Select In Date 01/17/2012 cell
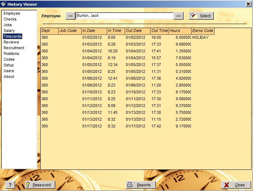The image size is (253, 191). (x=92, y=126)
